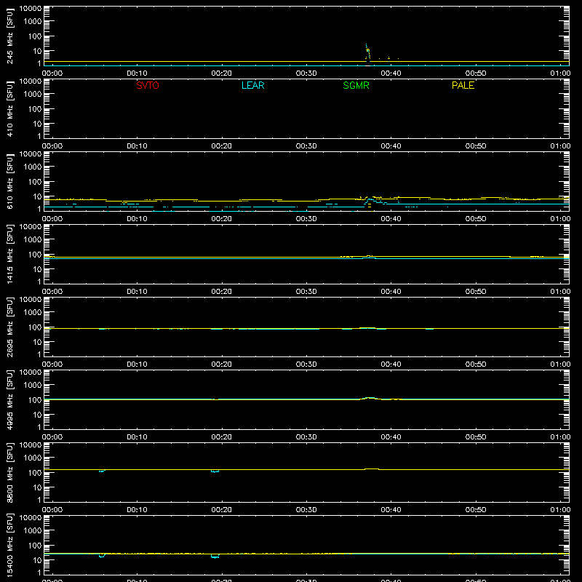Click the 00:40 time label under 245 MHz plot
582x582 pixels.
(391, 73)
